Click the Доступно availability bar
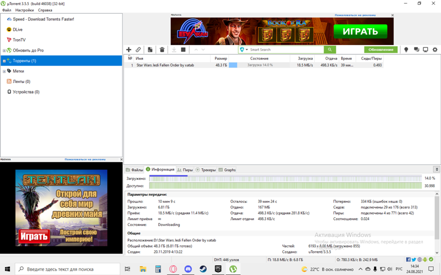This screenshot has height=275, width=441. [x=285, y=185]
